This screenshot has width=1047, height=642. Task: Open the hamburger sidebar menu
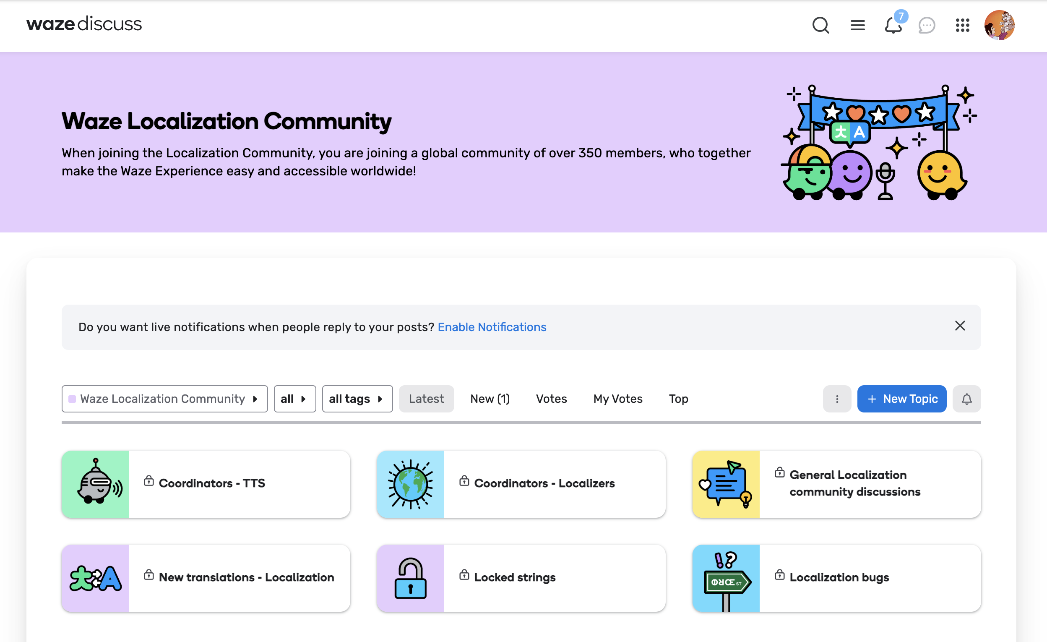pos(857,25)
